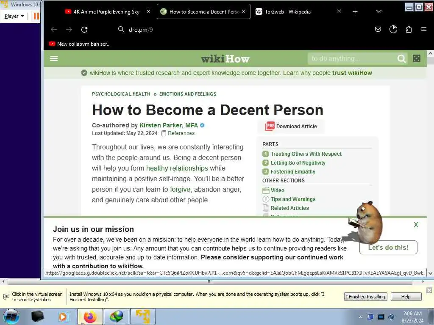The height and width of the screenshot is (325, 434).
Task: Click the wikiHow 'to do anything' search field
Action: [x=351, y=58]
